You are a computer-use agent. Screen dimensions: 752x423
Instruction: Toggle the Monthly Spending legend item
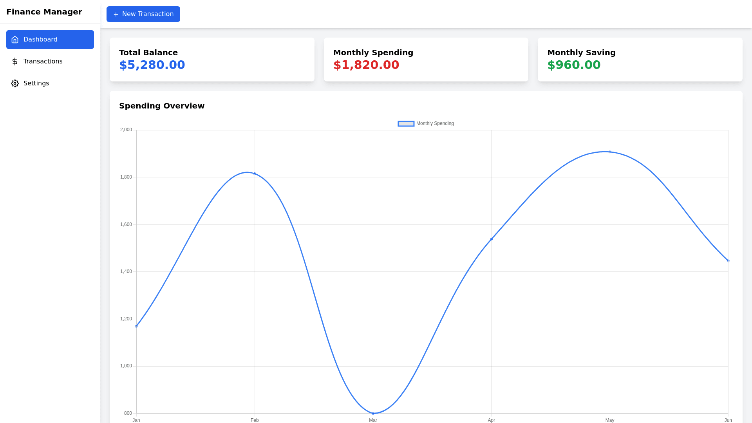click(x=435, y=123)
